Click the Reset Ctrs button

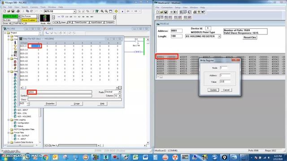coord(250,38)
